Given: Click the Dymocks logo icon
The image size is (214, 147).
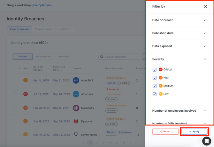Looking at the screenshot, I should coord(76,121).
